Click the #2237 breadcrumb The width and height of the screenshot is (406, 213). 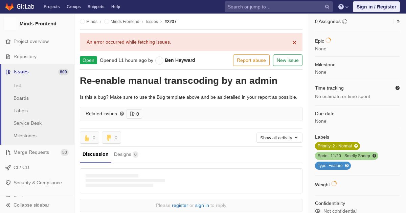click(x=171, y=22)
